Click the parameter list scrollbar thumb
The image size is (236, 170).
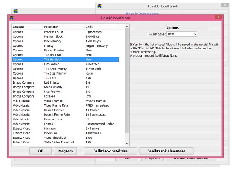(127, 81)
